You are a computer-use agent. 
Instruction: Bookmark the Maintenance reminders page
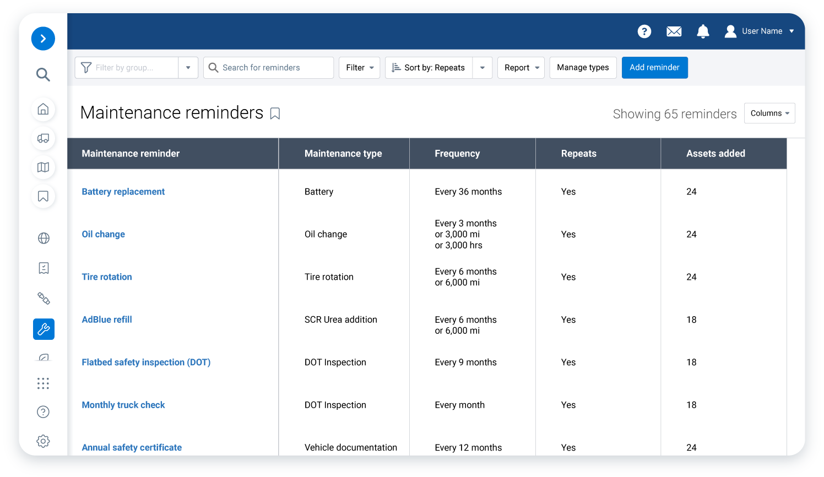coord(275,113)
